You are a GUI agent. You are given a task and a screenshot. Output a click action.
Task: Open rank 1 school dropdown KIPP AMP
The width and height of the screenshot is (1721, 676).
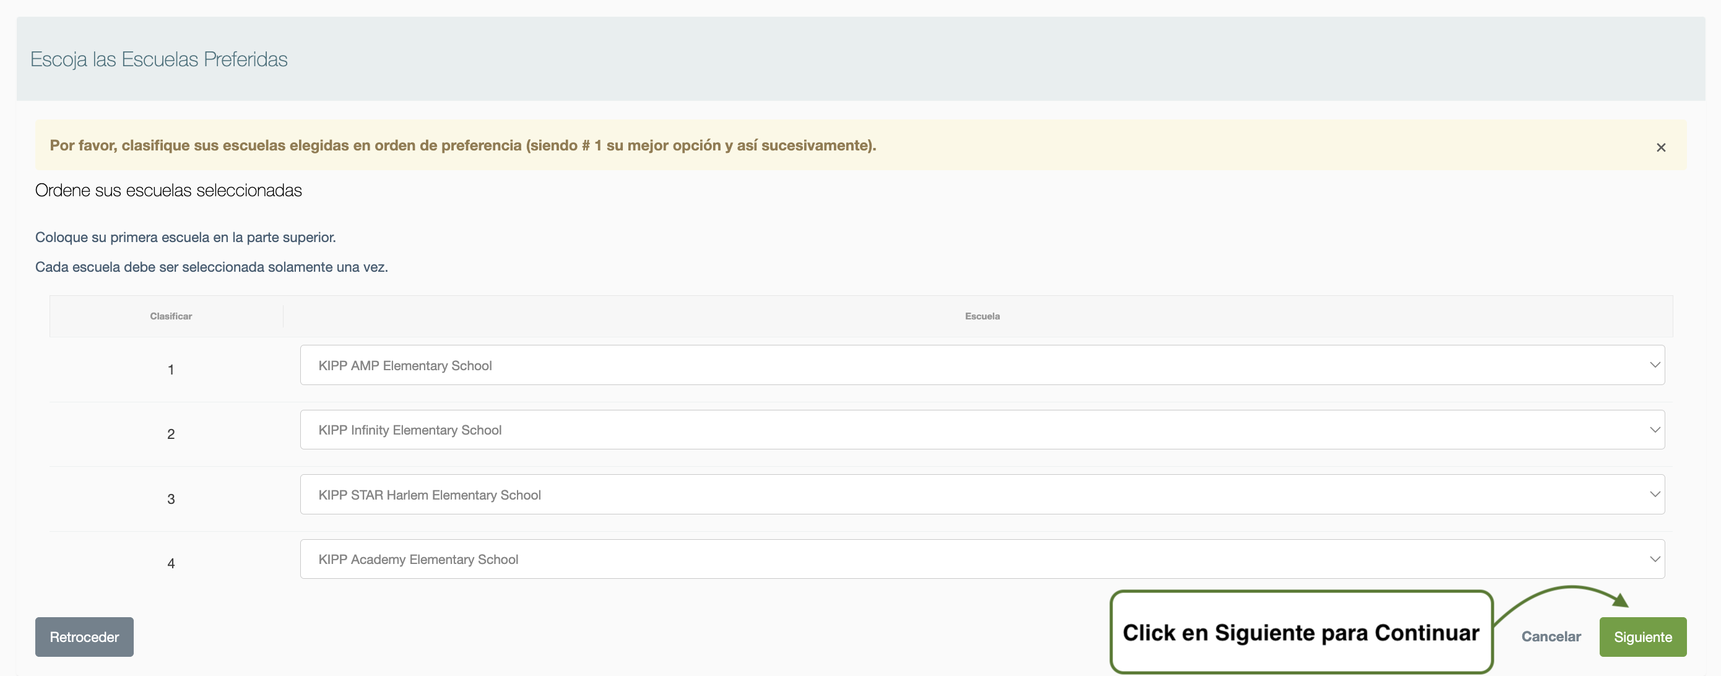click(x=982, y=365)
